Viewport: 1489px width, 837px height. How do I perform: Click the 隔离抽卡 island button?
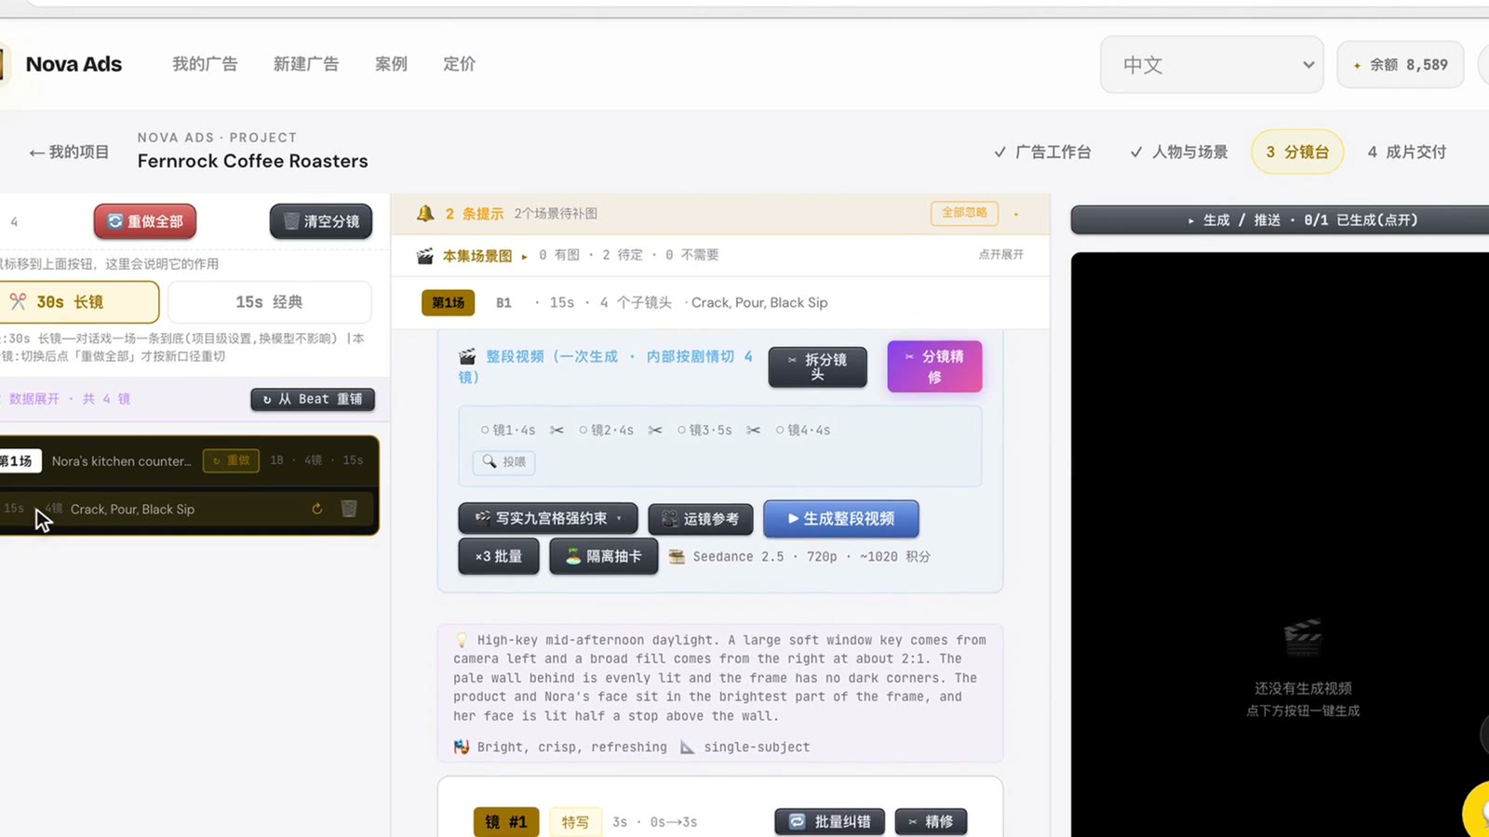coord(604,556)
